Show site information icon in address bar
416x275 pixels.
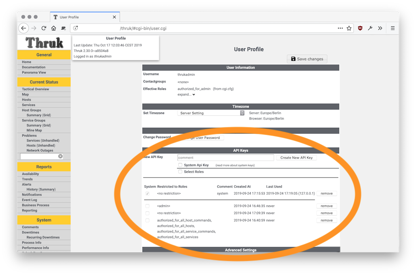point(76,28)
